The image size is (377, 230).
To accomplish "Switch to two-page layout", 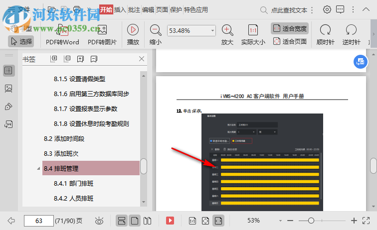I will click(x=148, y=221).
